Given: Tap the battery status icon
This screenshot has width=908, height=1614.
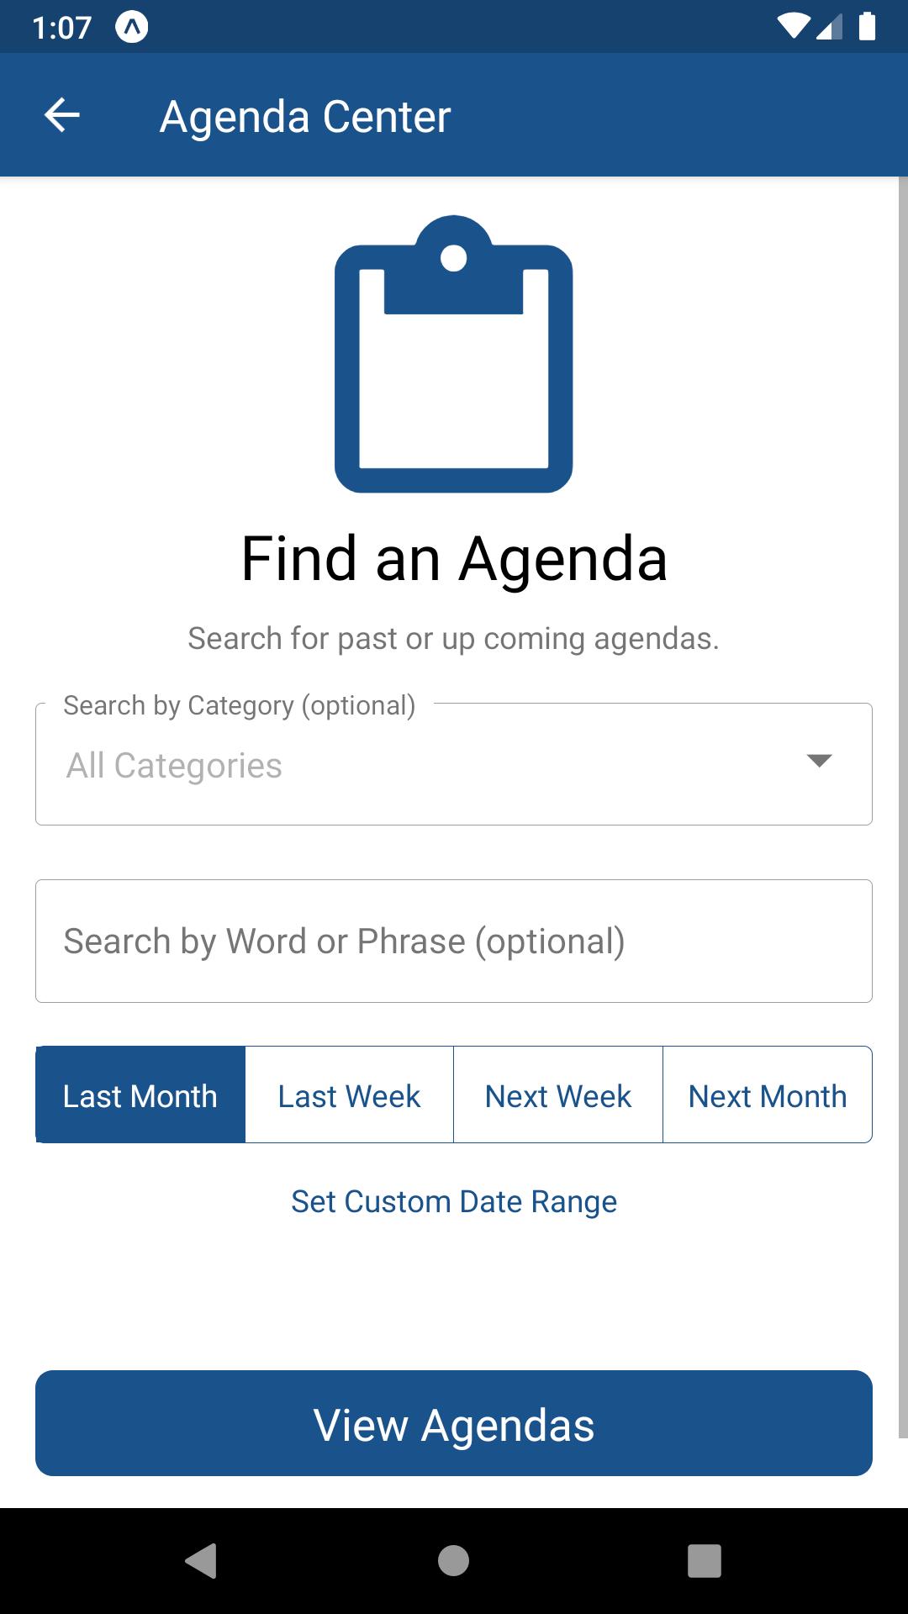Looking at the screenshot, I should (867, 27).
